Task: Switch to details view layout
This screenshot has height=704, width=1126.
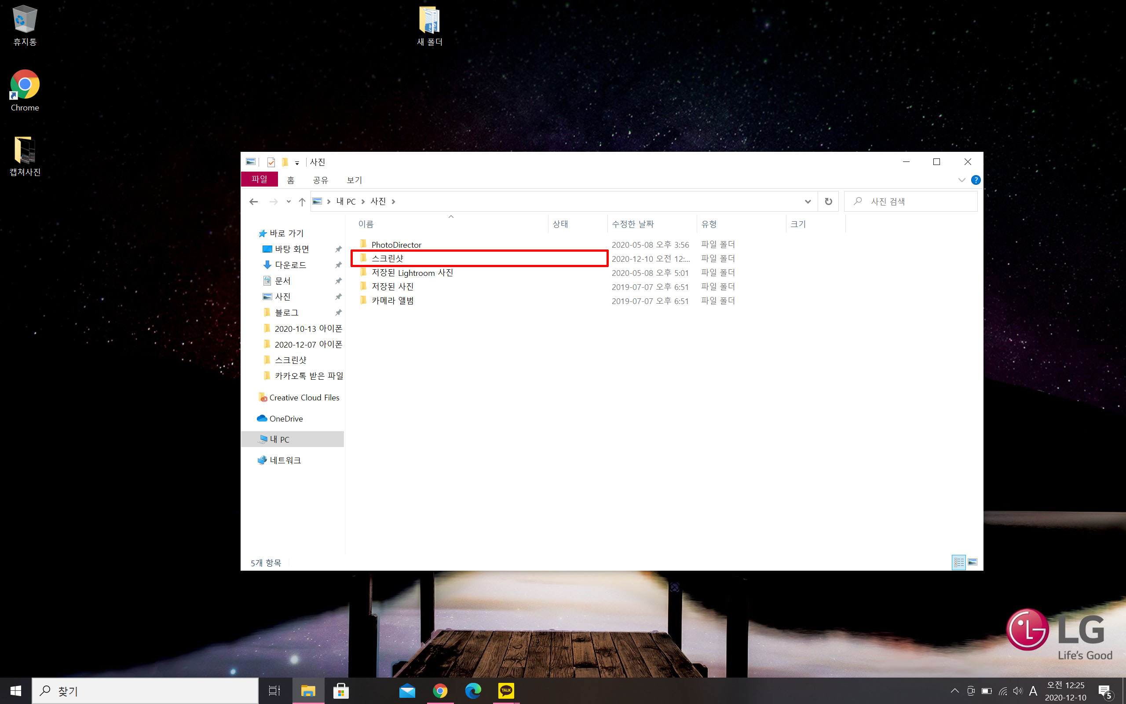Action: point(958,562)
